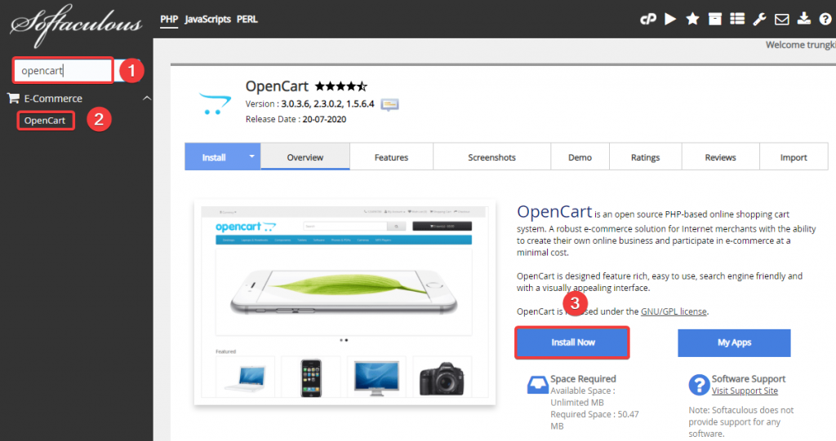Click the My Apps button
836x441 pixels.
click(x=734, y=342)
